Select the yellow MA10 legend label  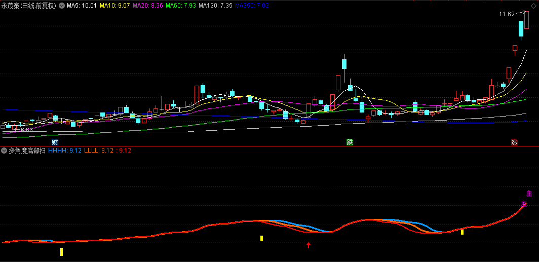(x=114, y=6)
